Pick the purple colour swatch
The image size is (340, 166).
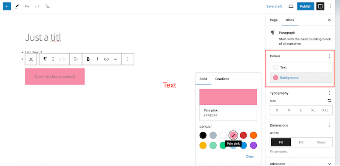pos(253,146)
